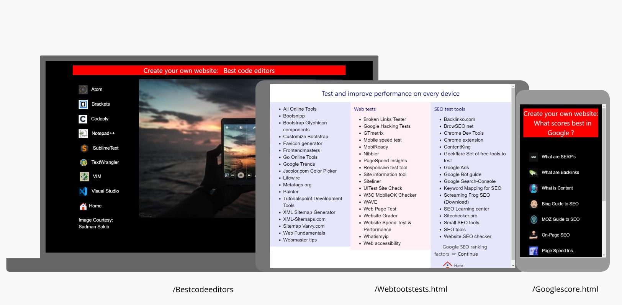The image size is (622, 305).
Task: Open Jscolor.com Color Picker link
Action: pos(310,171)
